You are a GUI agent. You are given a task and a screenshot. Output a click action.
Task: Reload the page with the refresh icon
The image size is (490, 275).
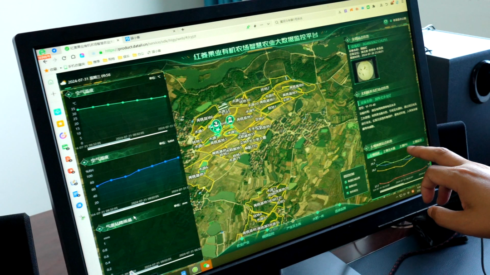64,58
